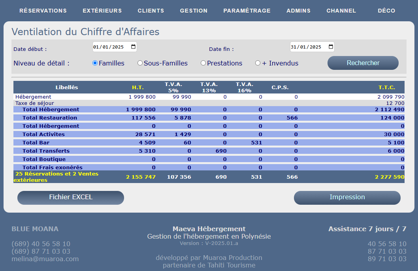Open the EXTÉRIEURS menu

point(102,11)
